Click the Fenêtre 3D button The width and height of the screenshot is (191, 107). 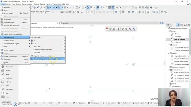click(x=66, y=12)
